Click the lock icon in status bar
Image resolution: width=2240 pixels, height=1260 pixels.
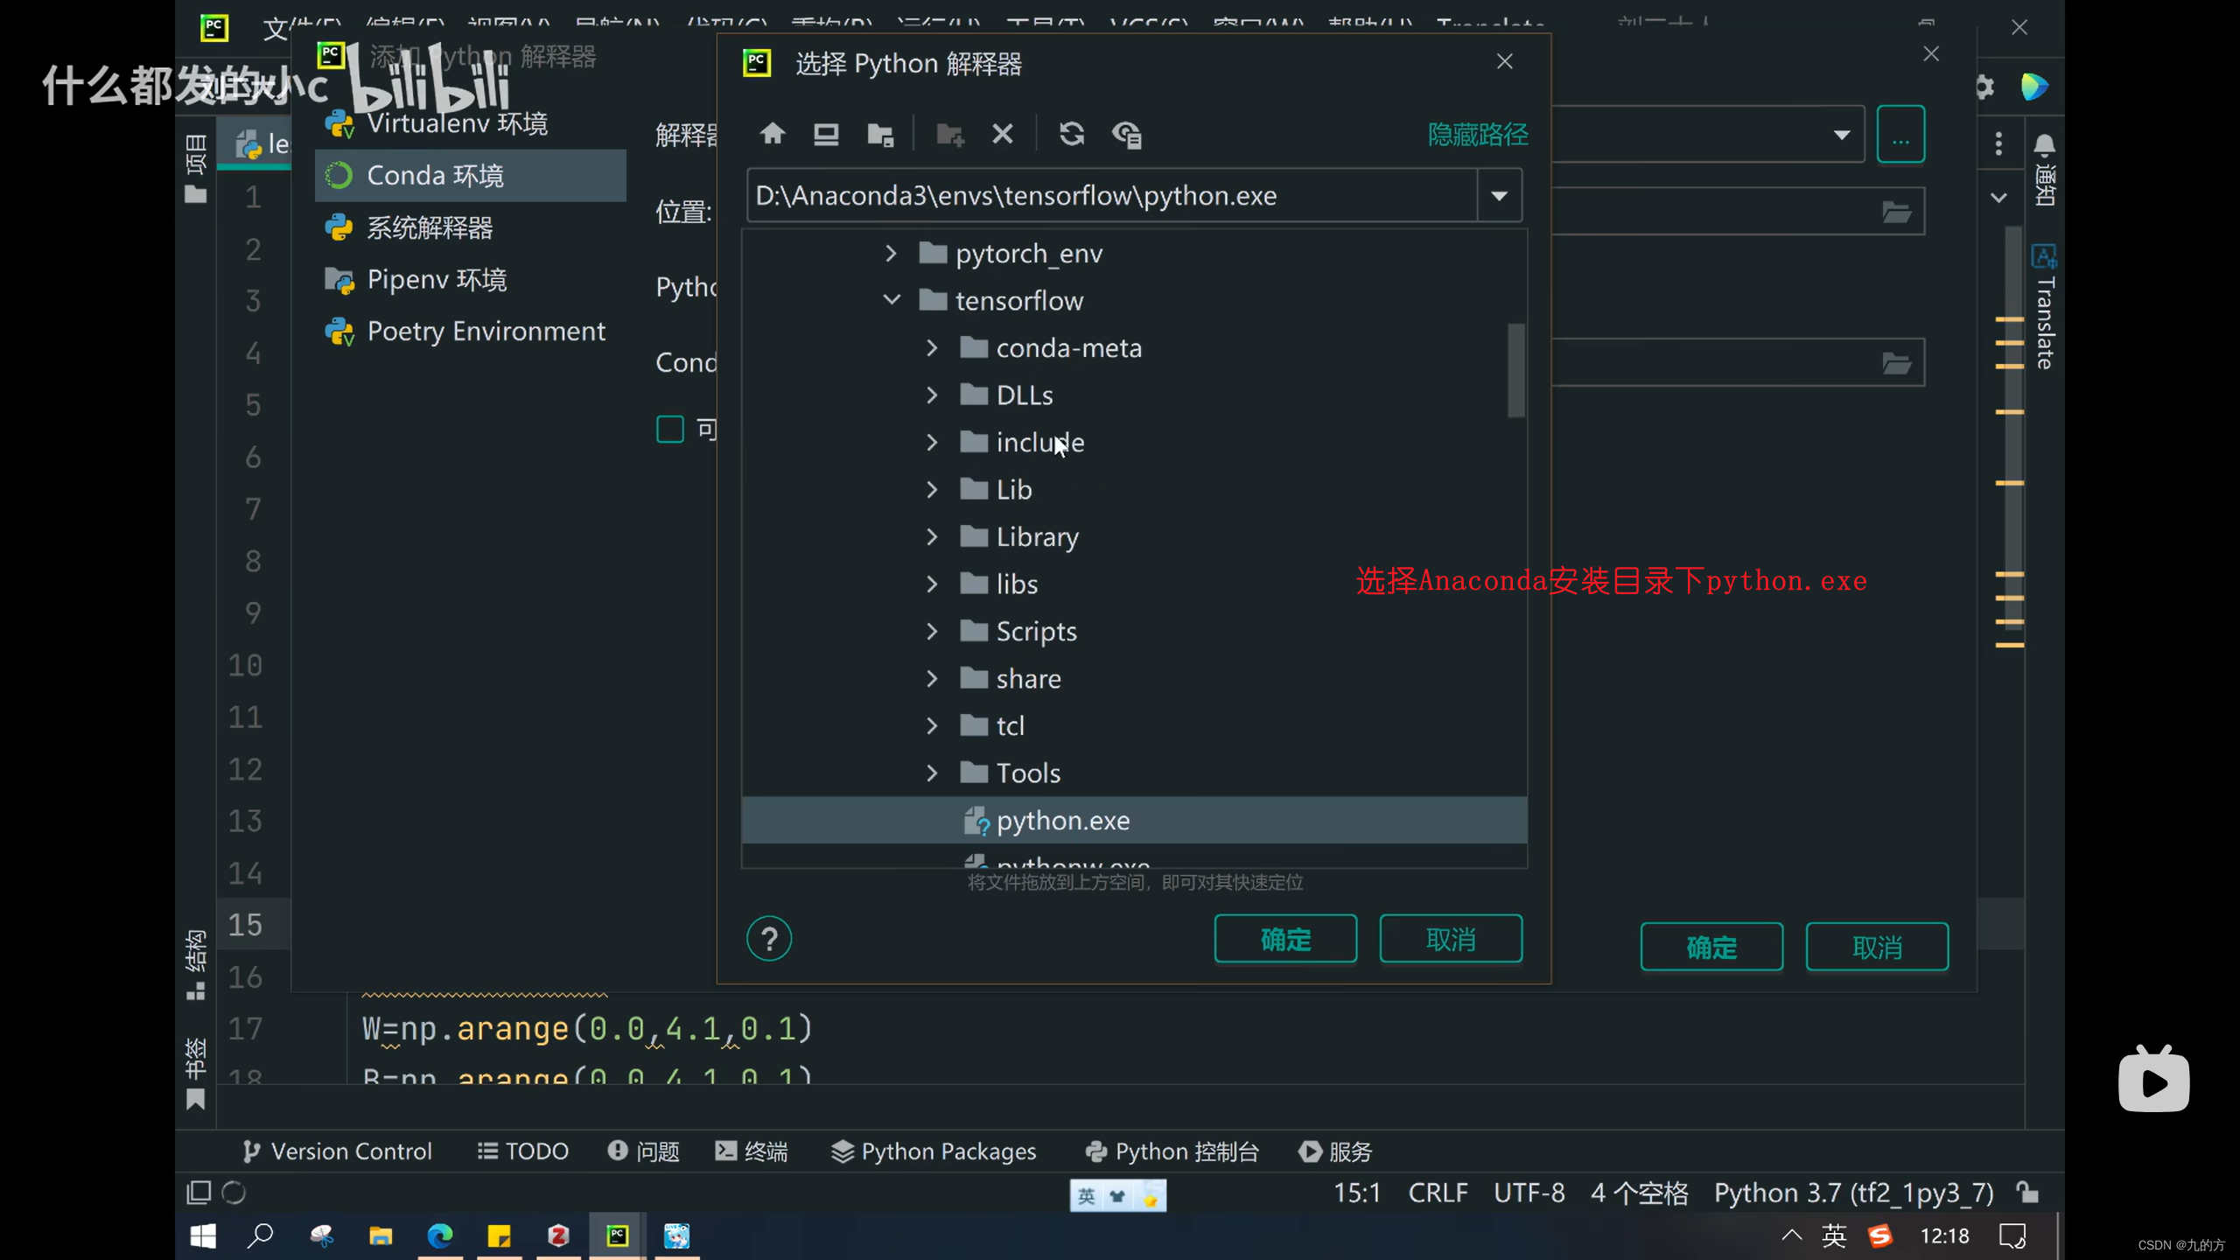pyautogui.click(x=2027, y=1192)
